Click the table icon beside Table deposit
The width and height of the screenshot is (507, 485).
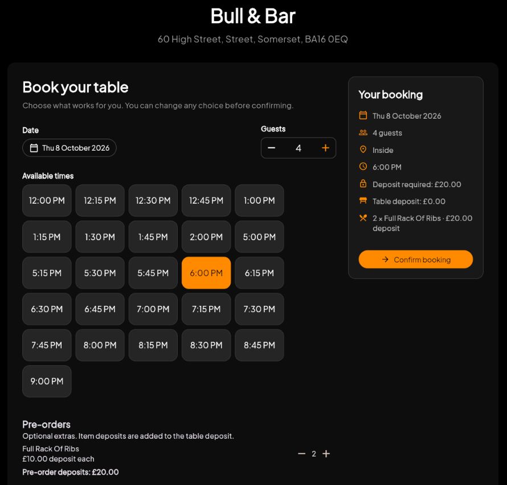click(x=363, y=201)
